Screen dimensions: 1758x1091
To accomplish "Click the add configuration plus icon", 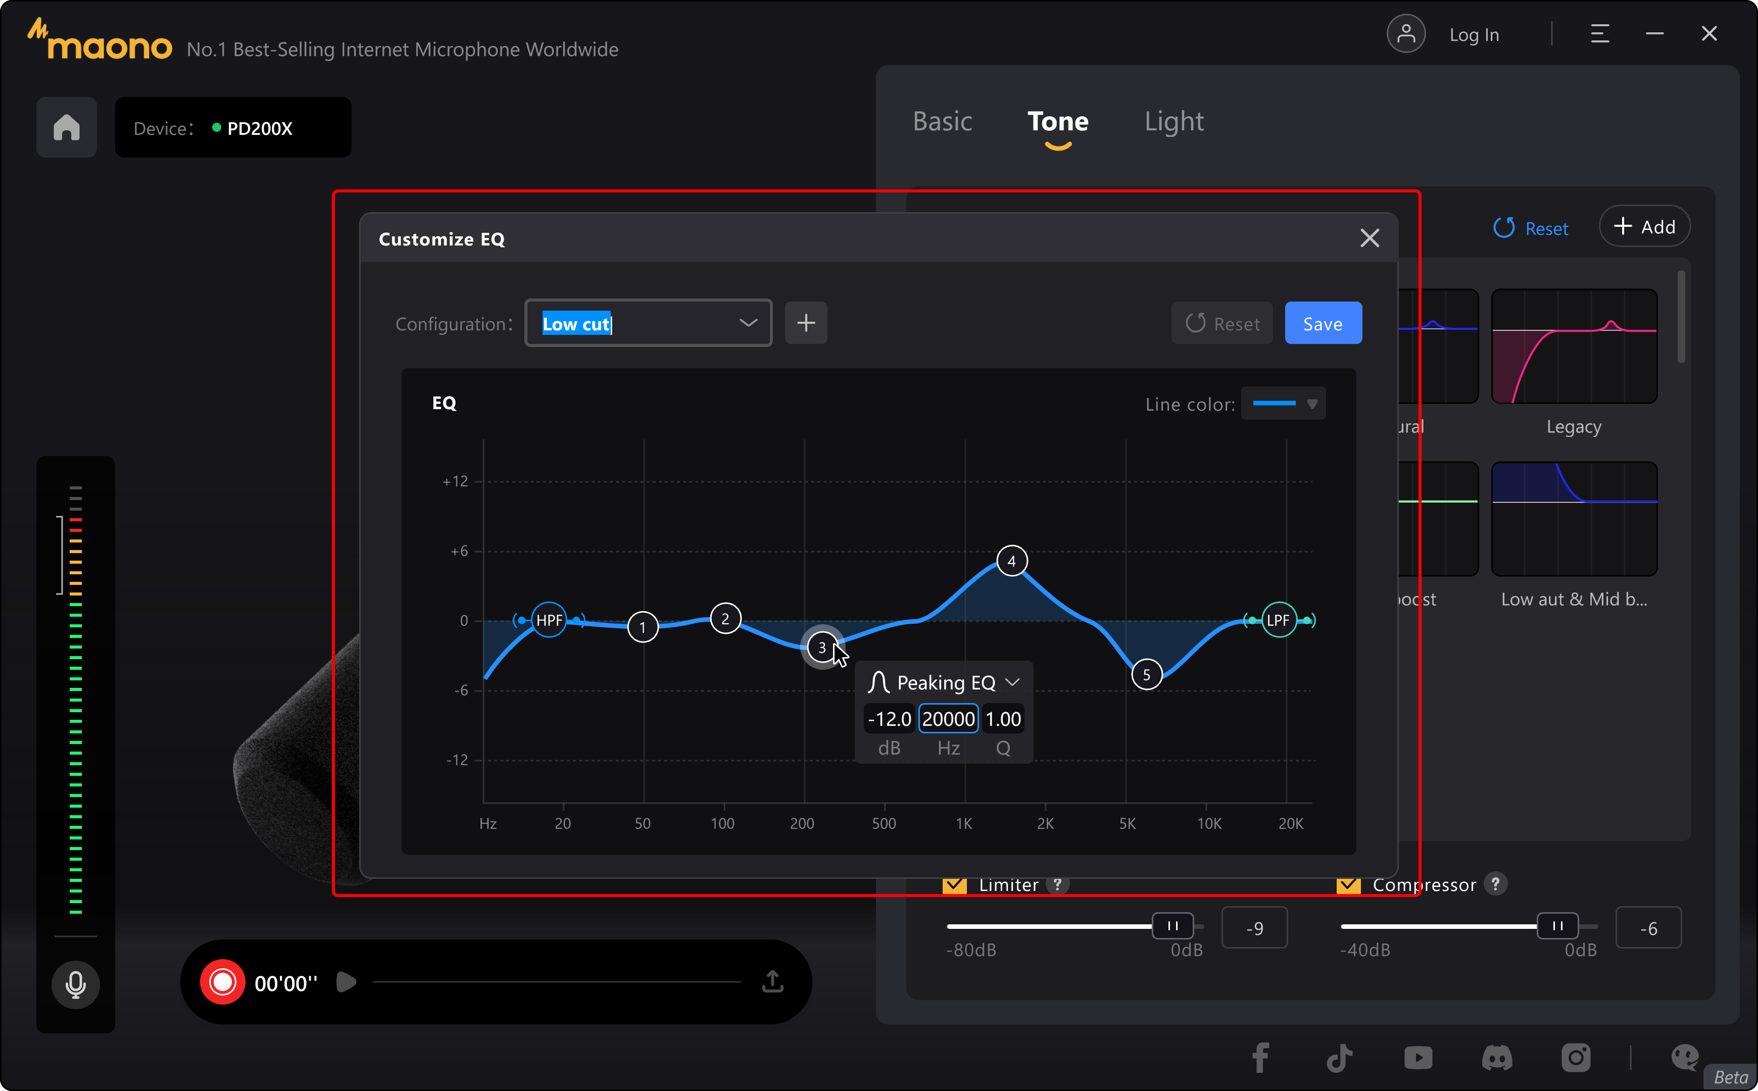I will [x=805, y=323].
